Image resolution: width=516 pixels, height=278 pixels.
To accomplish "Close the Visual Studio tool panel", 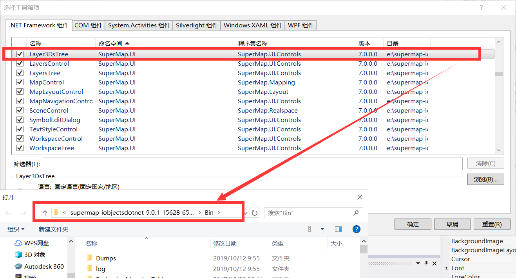I will click(435, 263).
